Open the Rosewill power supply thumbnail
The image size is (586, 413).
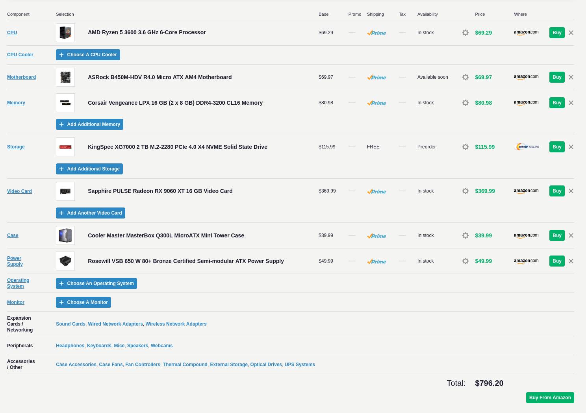65,261
